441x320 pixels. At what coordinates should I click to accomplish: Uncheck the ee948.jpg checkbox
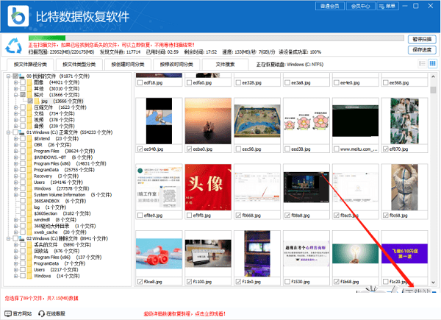point(140,149)
